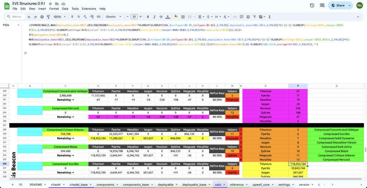Switch to the README sheet tab
Image resolution: width=367 pixels, height=188 pixels.
pyautogui.click(x=36, y=184)
